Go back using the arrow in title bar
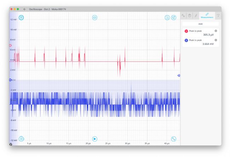 (x=25, y=9)
